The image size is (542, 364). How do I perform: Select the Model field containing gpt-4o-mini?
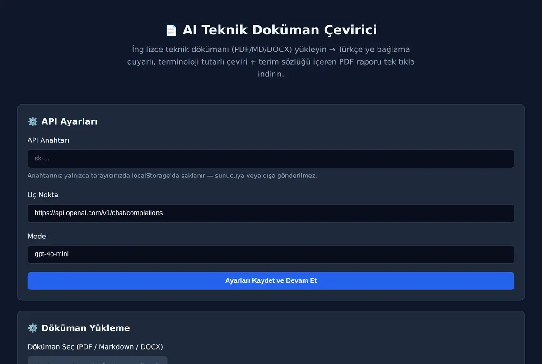tap(271, 254)
